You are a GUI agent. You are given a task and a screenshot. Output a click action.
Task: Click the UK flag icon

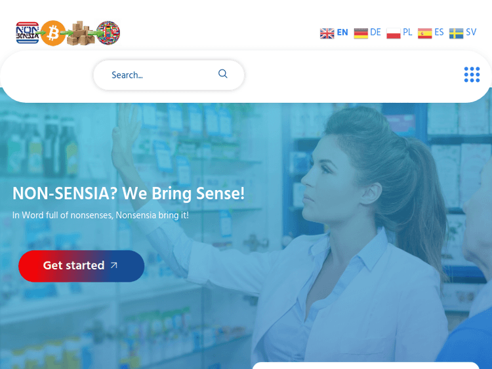327,33
